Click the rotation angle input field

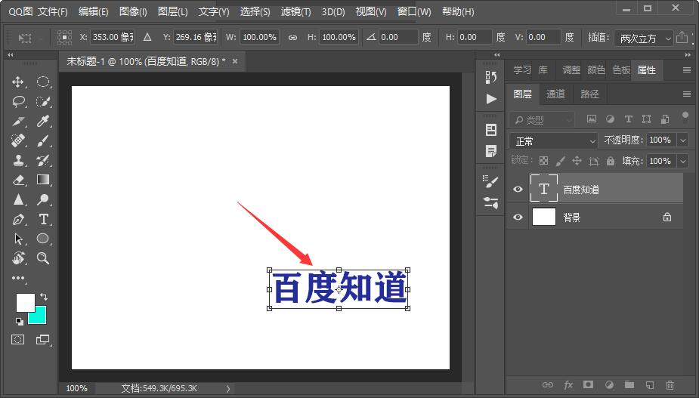(398, 37)
